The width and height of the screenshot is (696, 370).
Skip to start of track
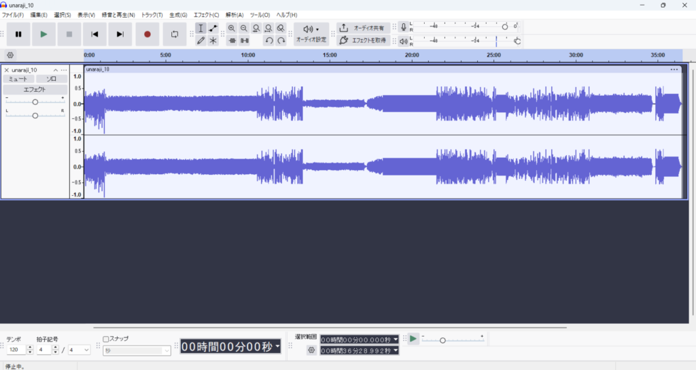point(95,34)
